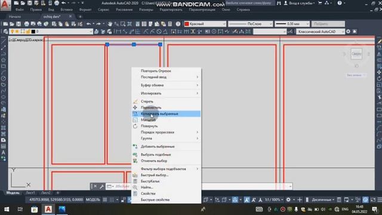382x215 pixels.
Task: Toggle МОДЕЛЬ model space button
Action: [x=93, y=199]
